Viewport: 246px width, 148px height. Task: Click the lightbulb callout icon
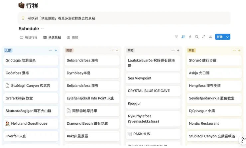click(23, 18)
